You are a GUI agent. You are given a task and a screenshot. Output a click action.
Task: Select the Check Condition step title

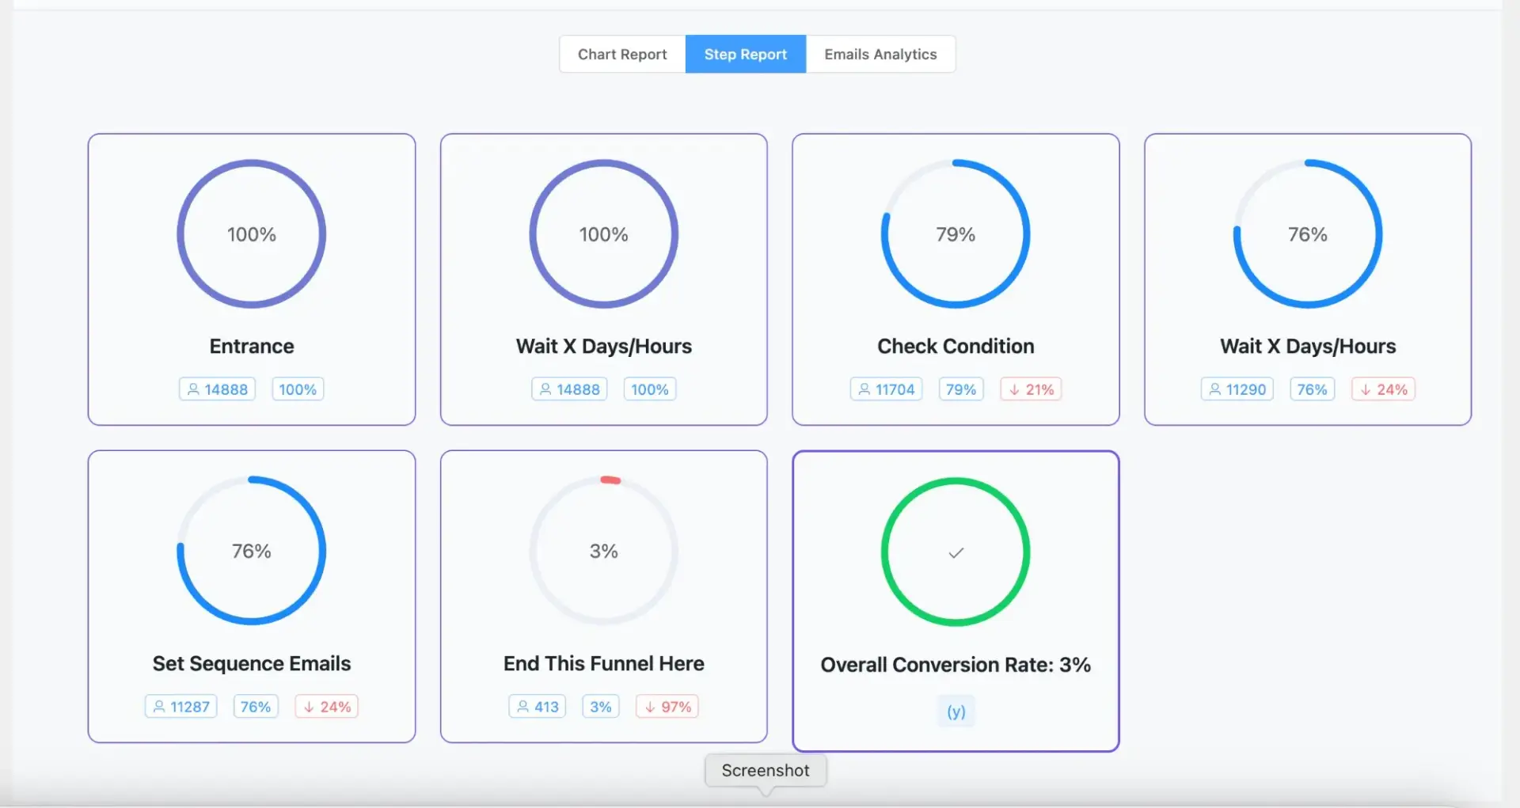(x=955, y=346)
